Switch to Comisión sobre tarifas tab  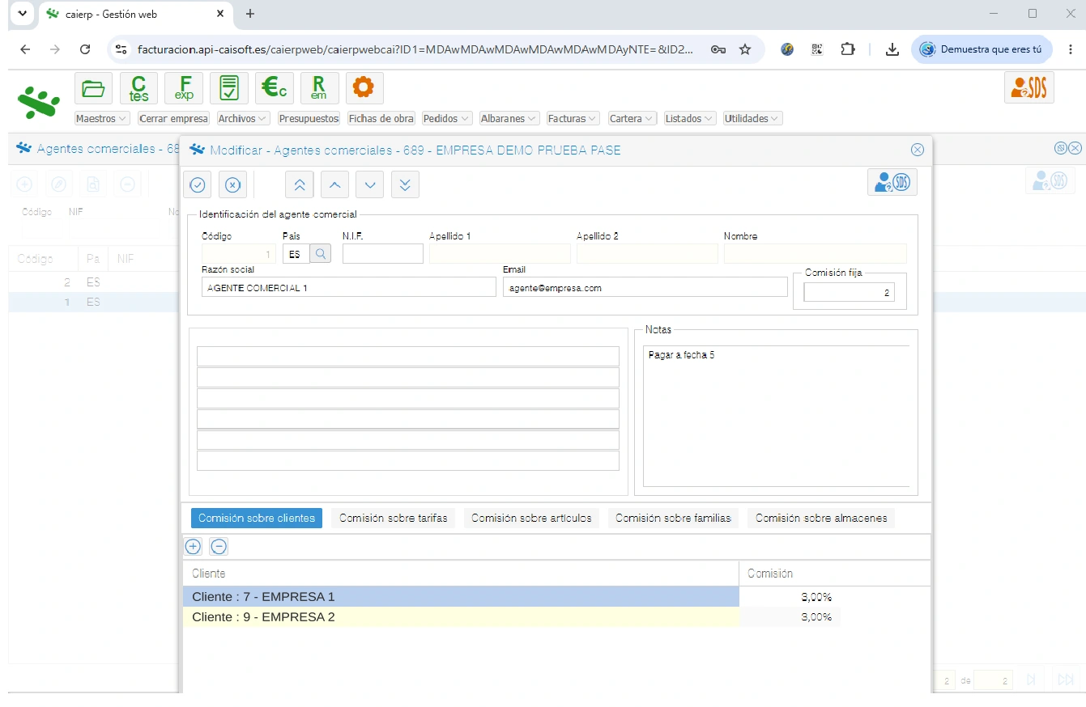(x=394, y=519)
